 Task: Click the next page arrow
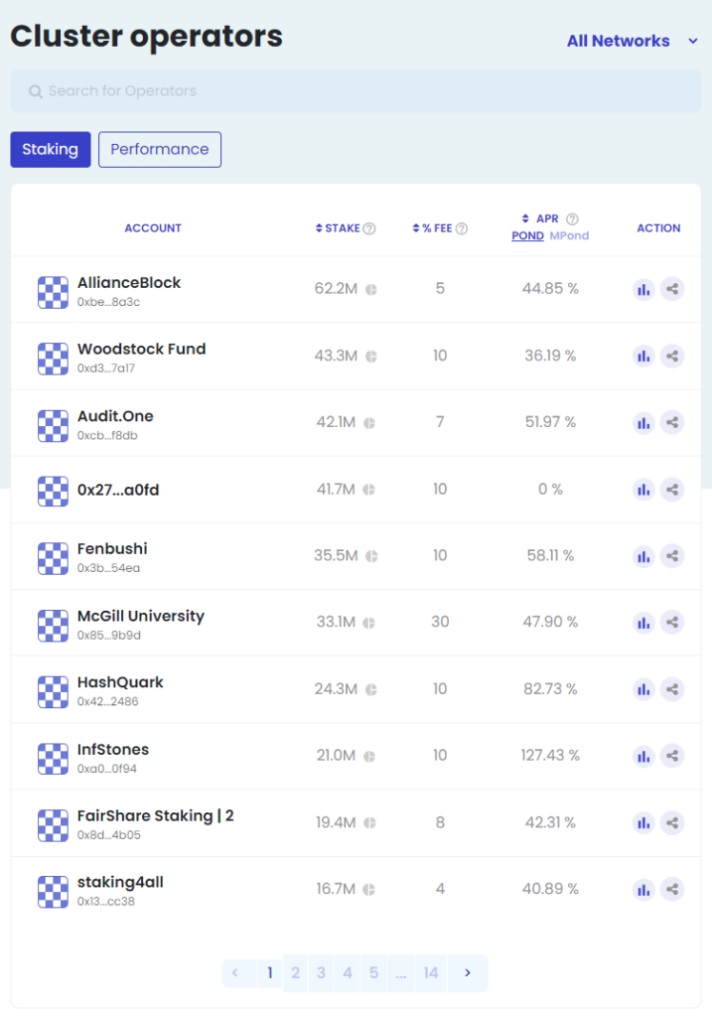point(468,973)
